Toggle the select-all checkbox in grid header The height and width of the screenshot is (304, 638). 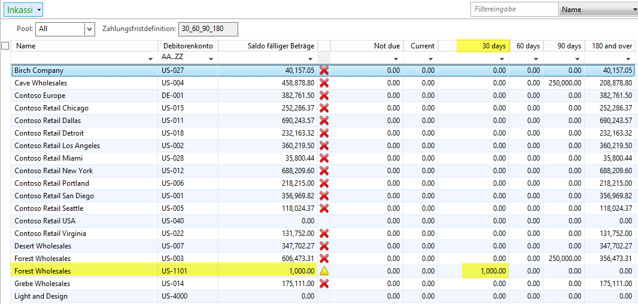point(5,46)
